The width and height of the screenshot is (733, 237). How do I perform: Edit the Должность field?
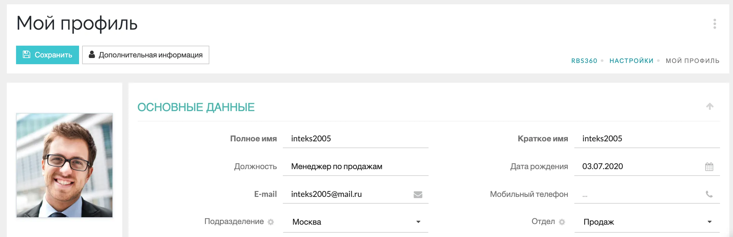(x=355, y=167)
